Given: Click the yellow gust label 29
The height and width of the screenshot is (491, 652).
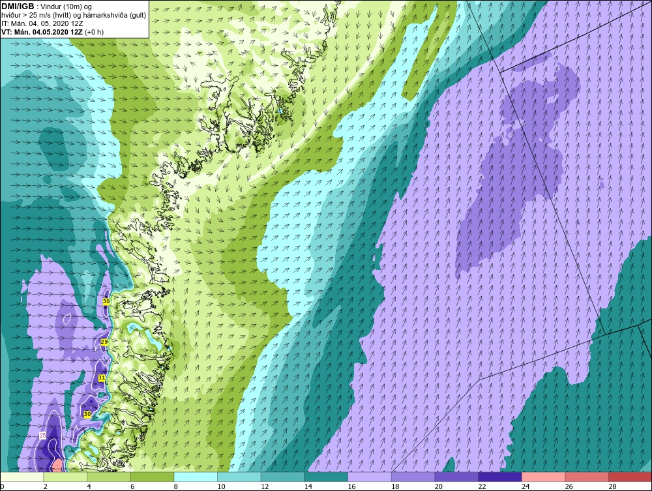Looking at the screenshot, I should tap(104, 342).
